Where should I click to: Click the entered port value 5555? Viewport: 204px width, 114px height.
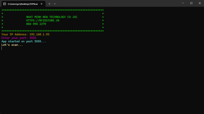pyautogui.click(x=33, y=38)
